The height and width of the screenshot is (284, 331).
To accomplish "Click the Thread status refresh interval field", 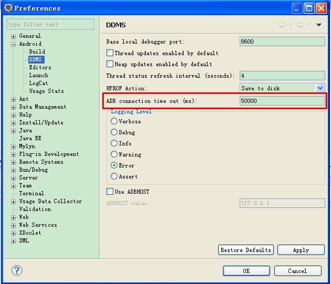I will tap(282, 76).
